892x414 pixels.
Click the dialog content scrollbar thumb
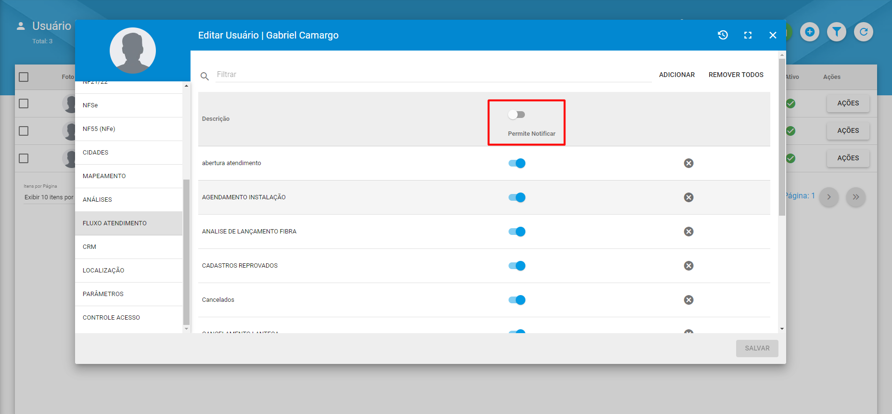[x=782, y=137]
